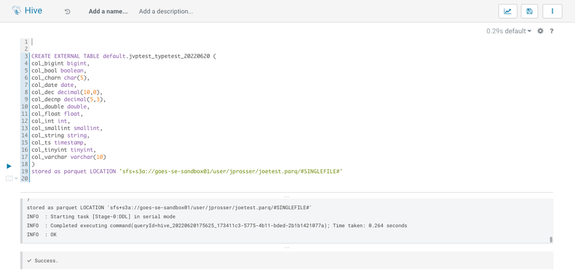575x279 pixels.
Task: Open query history clock icon
Action: (67, 12)
